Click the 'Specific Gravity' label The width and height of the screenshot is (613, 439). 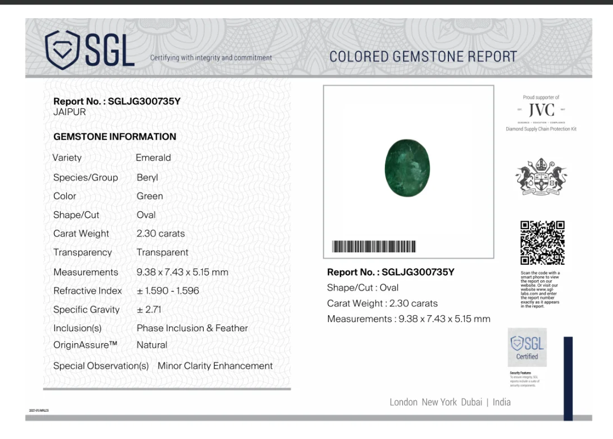tap(86, 310)
